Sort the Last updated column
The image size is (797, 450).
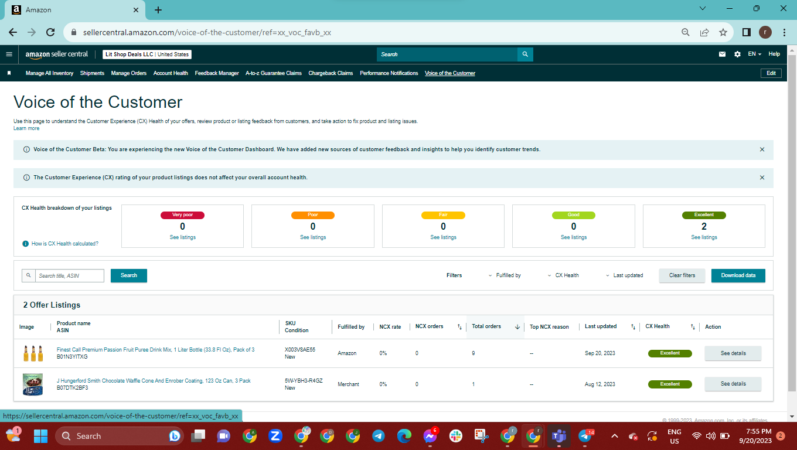coord(633,327)
